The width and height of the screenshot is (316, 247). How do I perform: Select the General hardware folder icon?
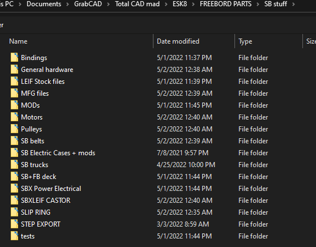[x=14, y=69]
